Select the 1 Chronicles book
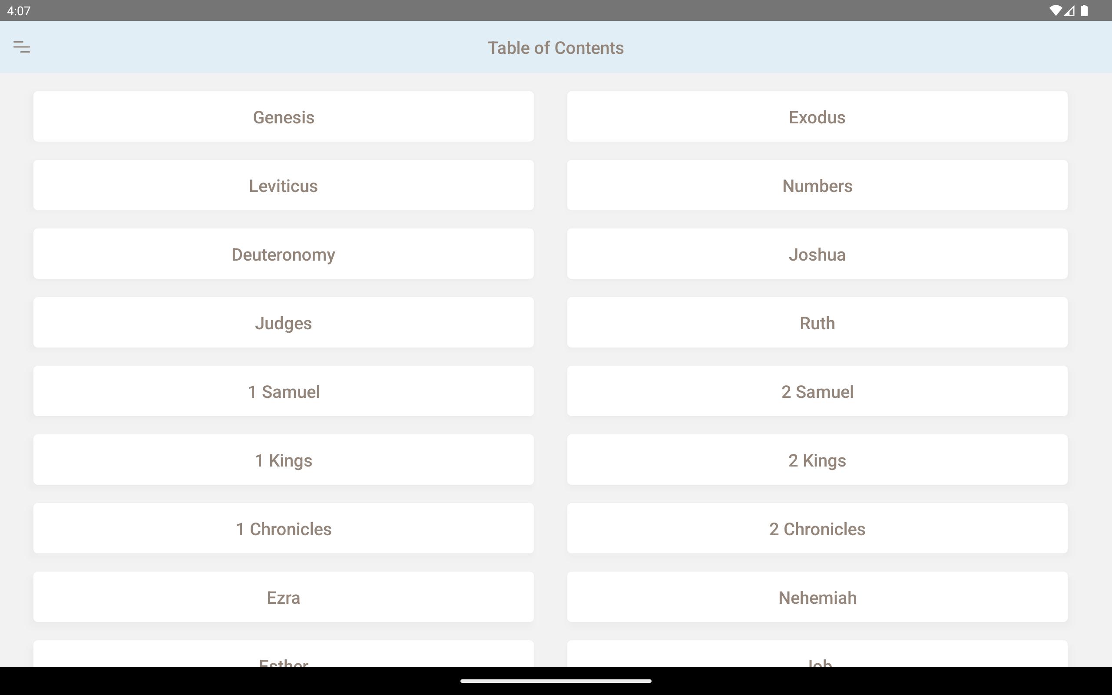The width and height of the screenshot is (1112, 695). [284, 528]
